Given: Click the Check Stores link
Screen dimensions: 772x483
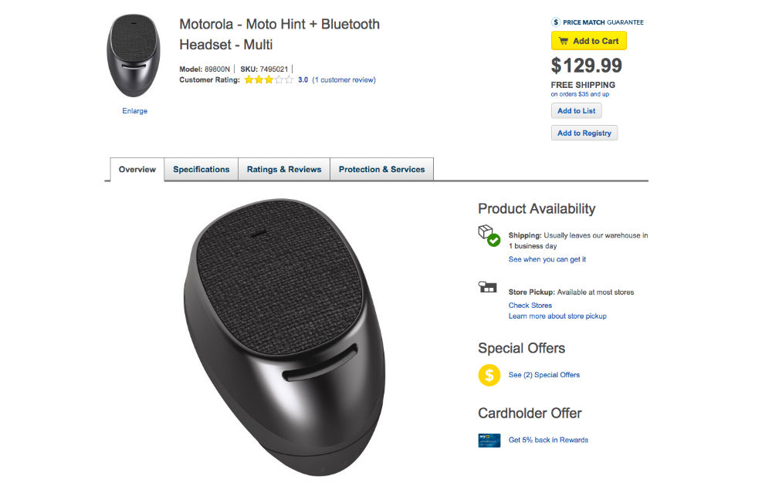Looking at the screenshot, I should (530, 306).
